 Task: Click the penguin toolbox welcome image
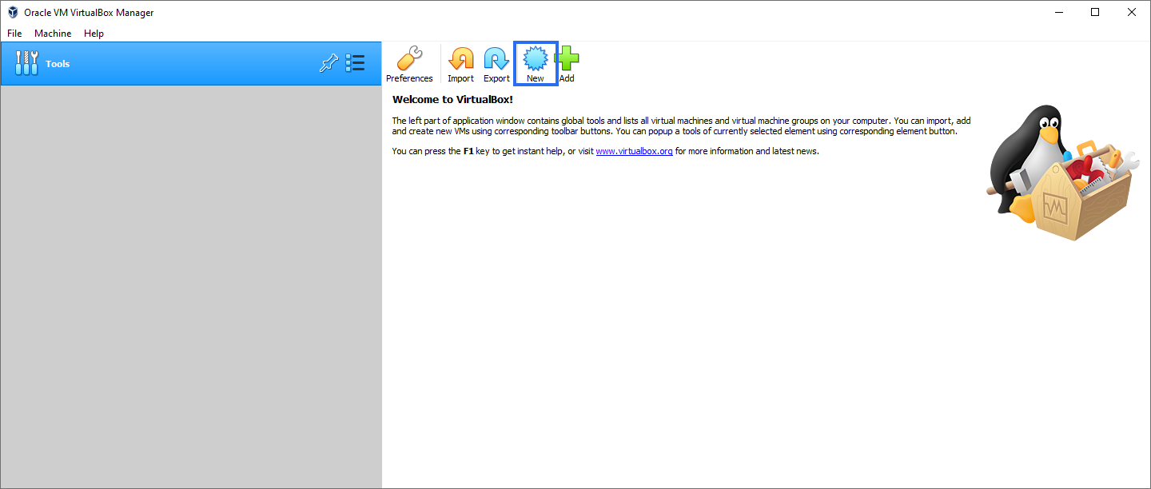1061,172
